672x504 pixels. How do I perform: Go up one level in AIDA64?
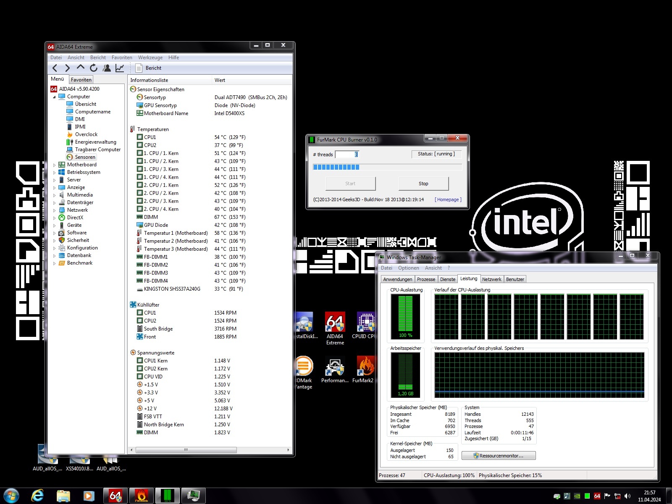click(81, 68)
